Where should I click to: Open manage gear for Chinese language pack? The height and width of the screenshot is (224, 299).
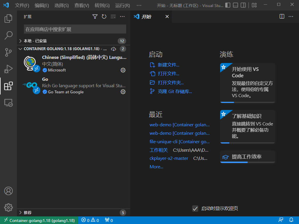123,70
